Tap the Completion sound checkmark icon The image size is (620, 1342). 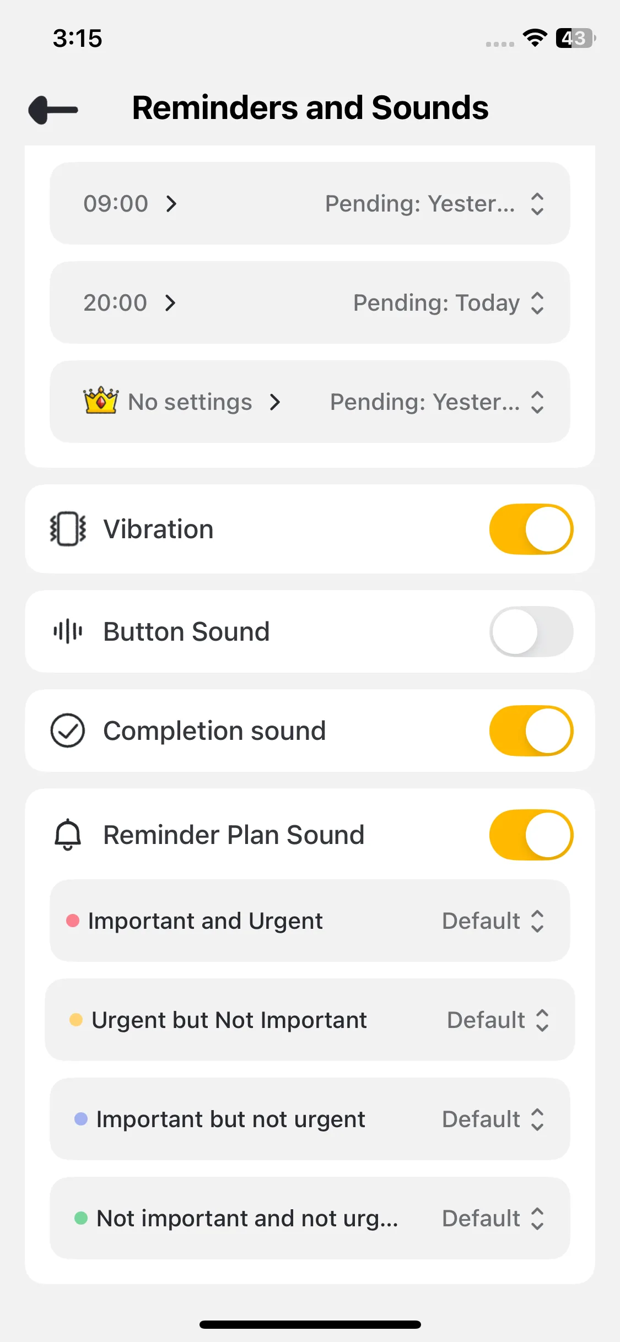(x=68, y=730)
